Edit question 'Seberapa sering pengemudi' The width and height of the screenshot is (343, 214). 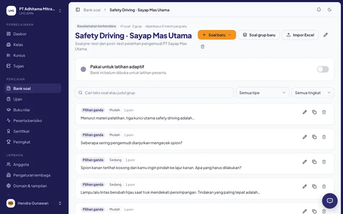coord(304,137)
